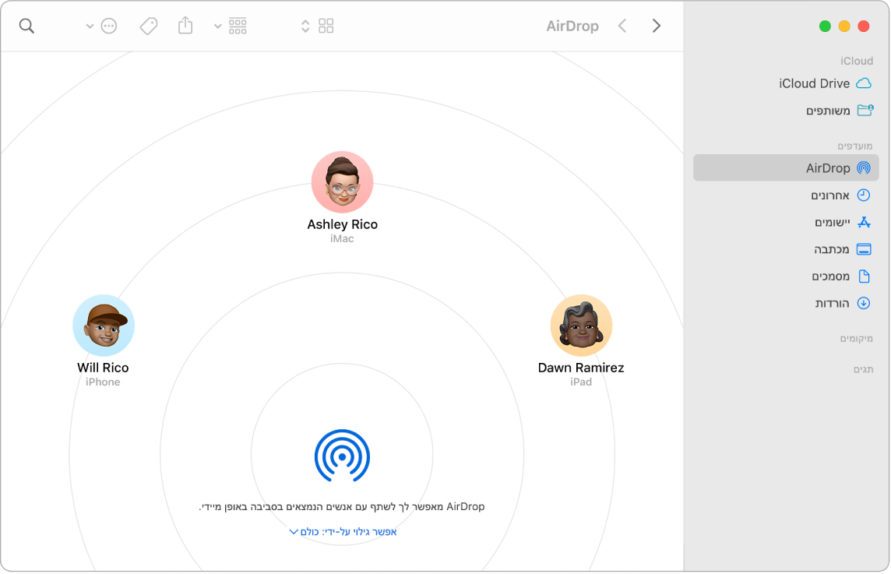Select Ashley Rico's iMac avatar
Viewport: 891px width, 574px height.
click(x=342, y=182)
